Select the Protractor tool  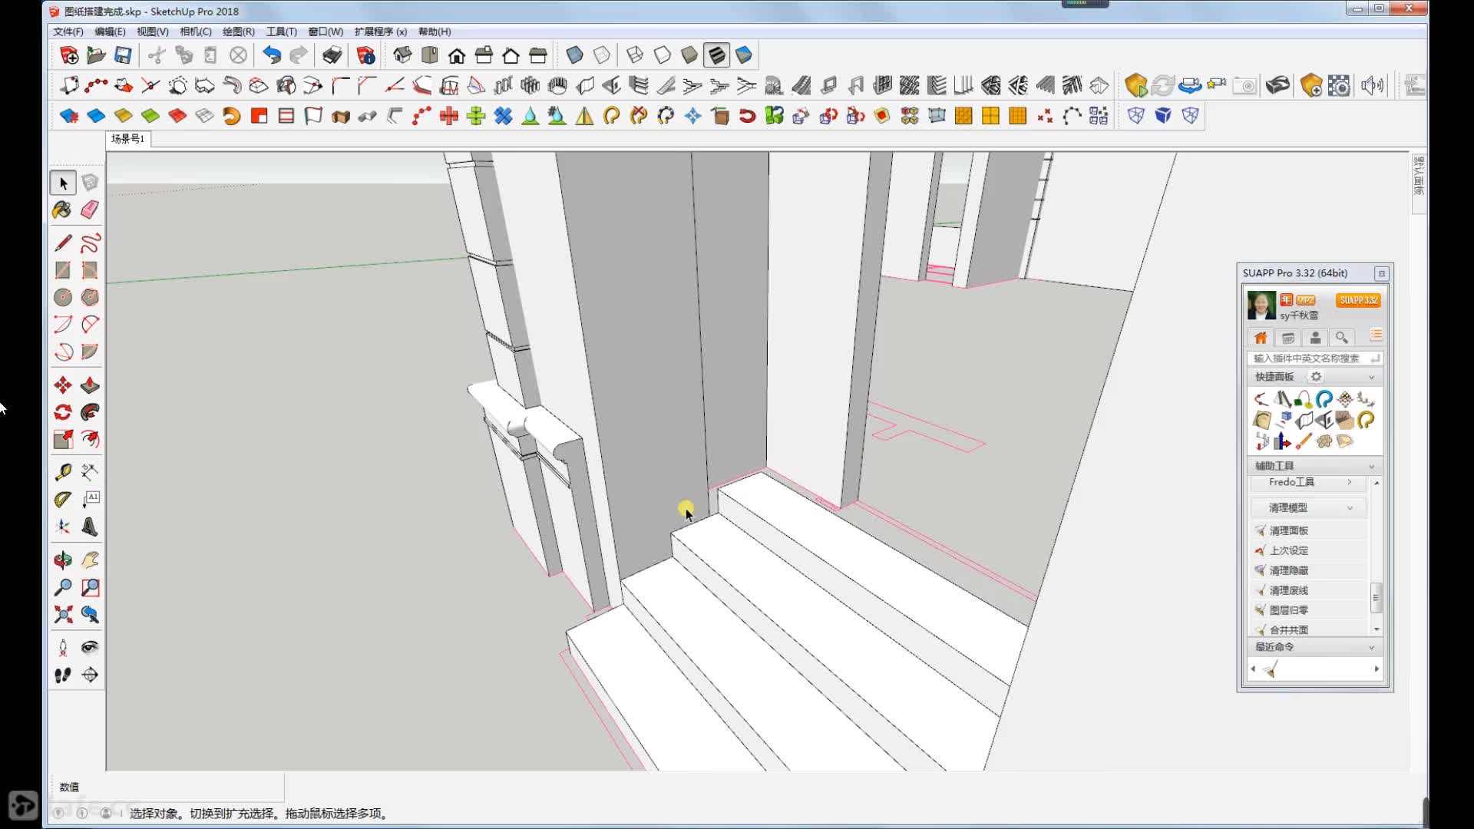click(x=63, y=499)
